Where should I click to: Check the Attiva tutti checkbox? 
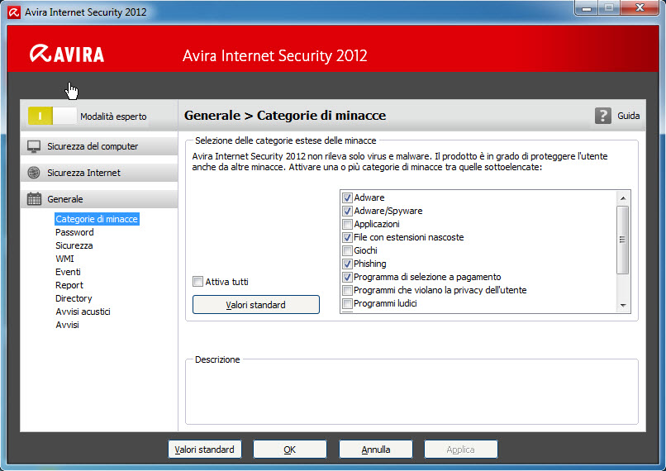click(x=197, y=282)
